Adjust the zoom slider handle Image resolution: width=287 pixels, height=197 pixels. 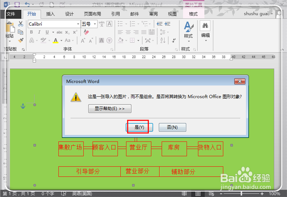pos(241,193)
